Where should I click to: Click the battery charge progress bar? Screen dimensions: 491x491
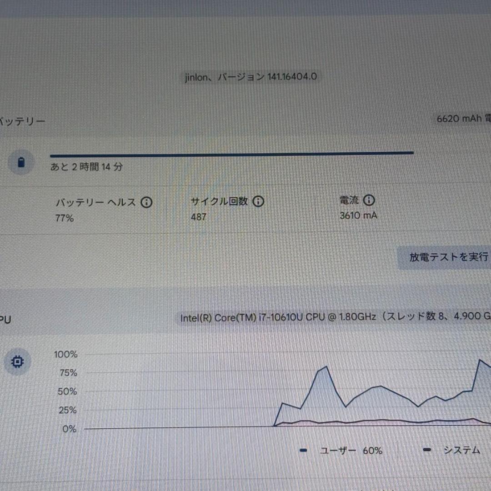(x=231, y=153)
